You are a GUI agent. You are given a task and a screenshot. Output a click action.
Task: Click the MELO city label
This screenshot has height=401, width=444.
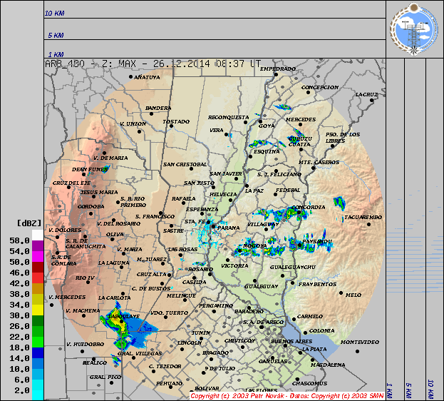353,295
